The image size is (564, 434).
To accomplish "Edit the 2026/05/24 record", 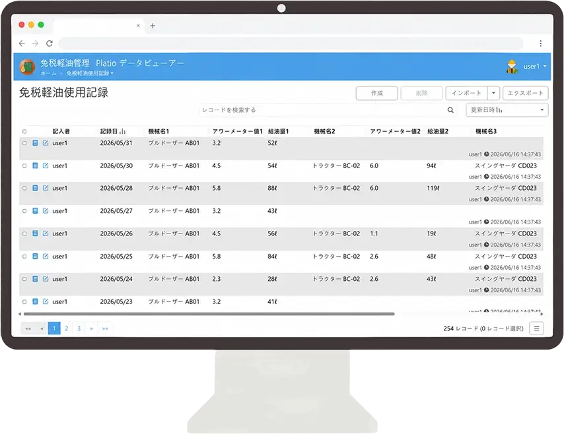I will pos(46,279).
